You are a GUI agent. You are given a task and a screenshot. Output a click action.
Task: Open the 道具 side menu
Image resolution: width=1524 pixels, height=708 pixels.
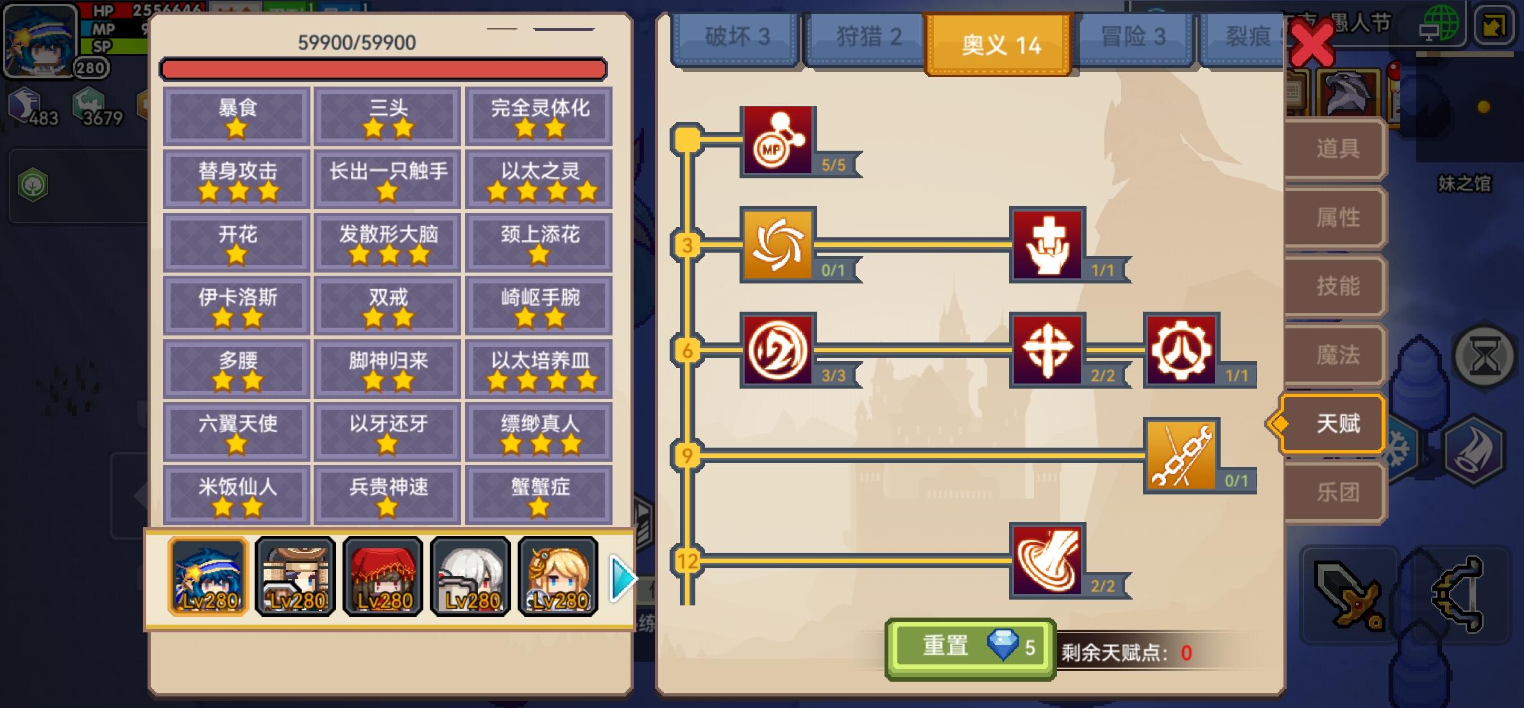(1337, 149)
